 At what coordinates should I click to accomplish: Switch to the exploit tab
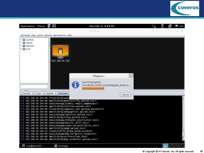coord(50,93)
